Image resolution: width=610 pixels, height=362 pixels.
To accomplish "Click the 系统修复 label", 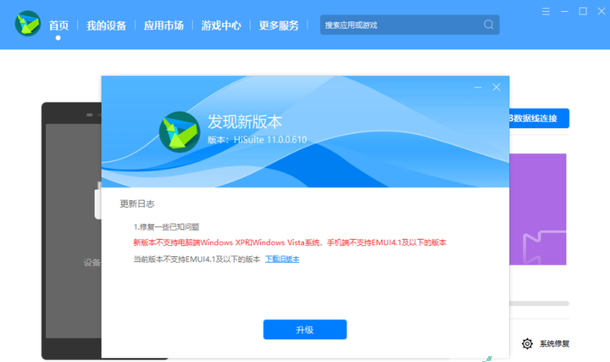I will (x=554, y=343).
